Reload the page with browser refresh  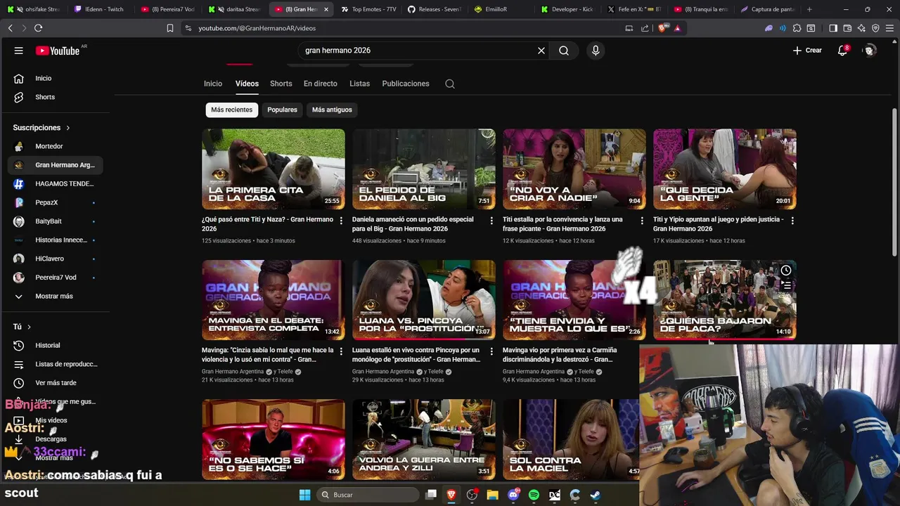(x=38, y=28)
